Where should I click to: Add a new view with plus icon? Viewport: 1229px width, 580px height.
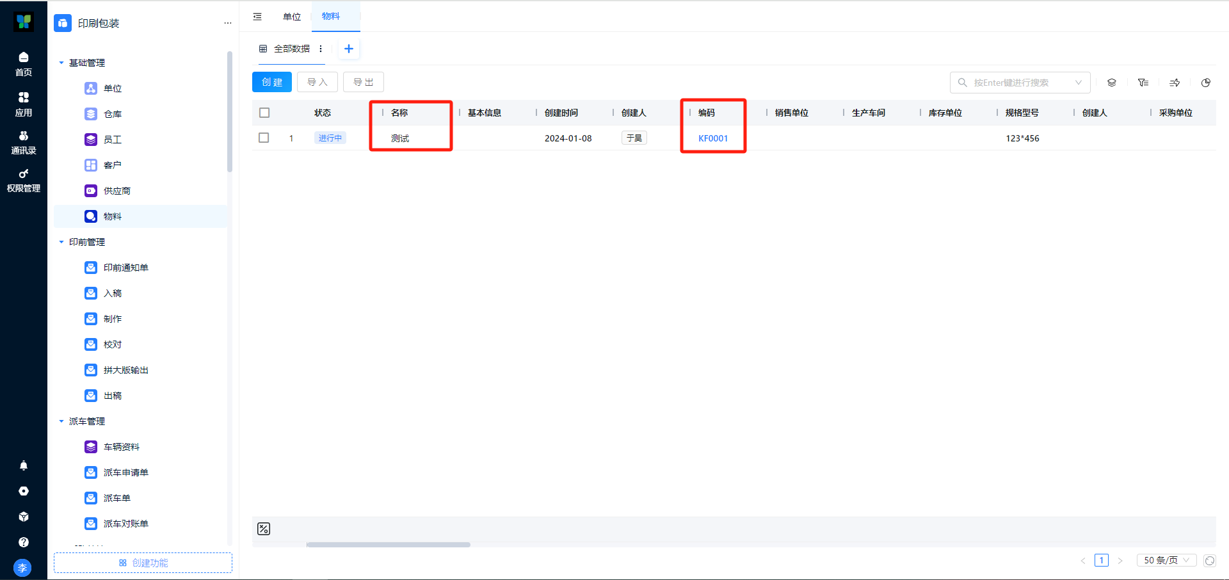click(x=349, y=49)
